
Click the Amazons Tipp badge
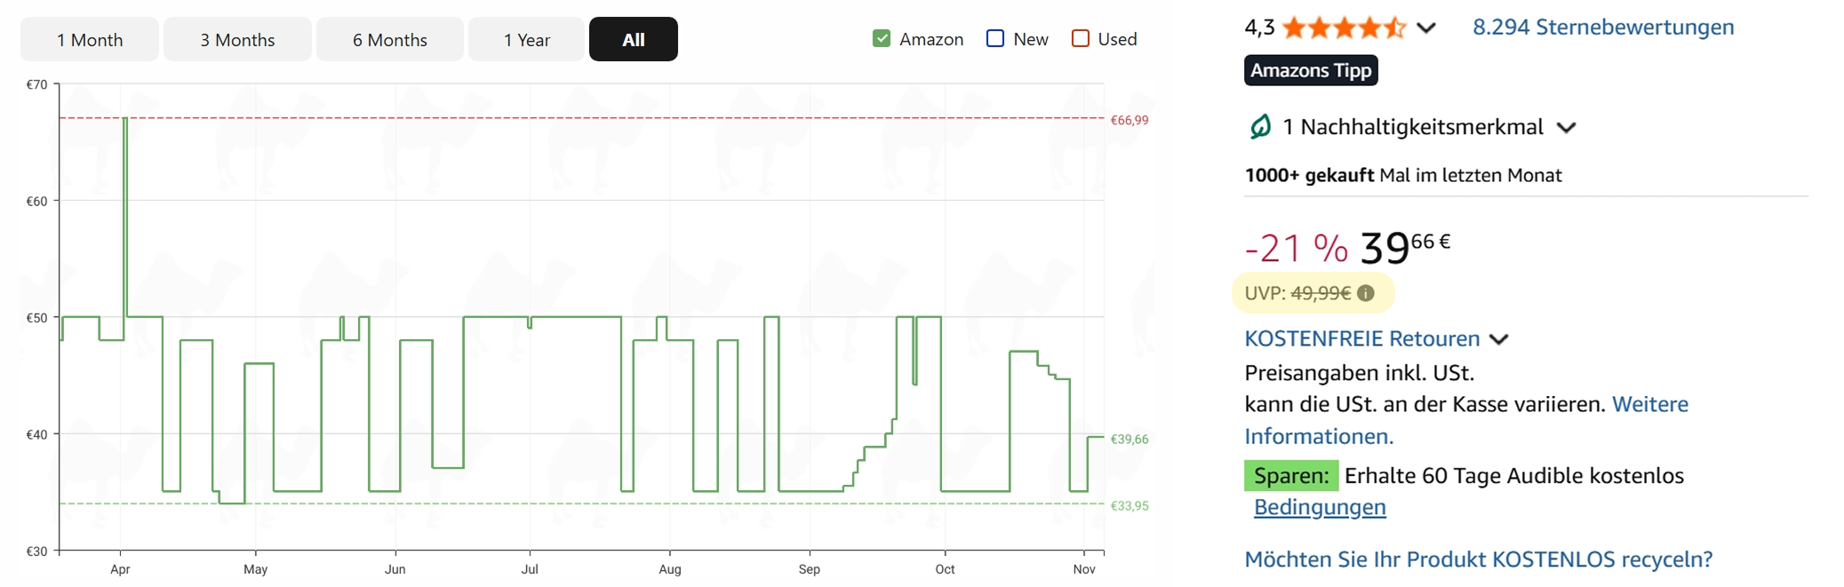pos(1311,71)
